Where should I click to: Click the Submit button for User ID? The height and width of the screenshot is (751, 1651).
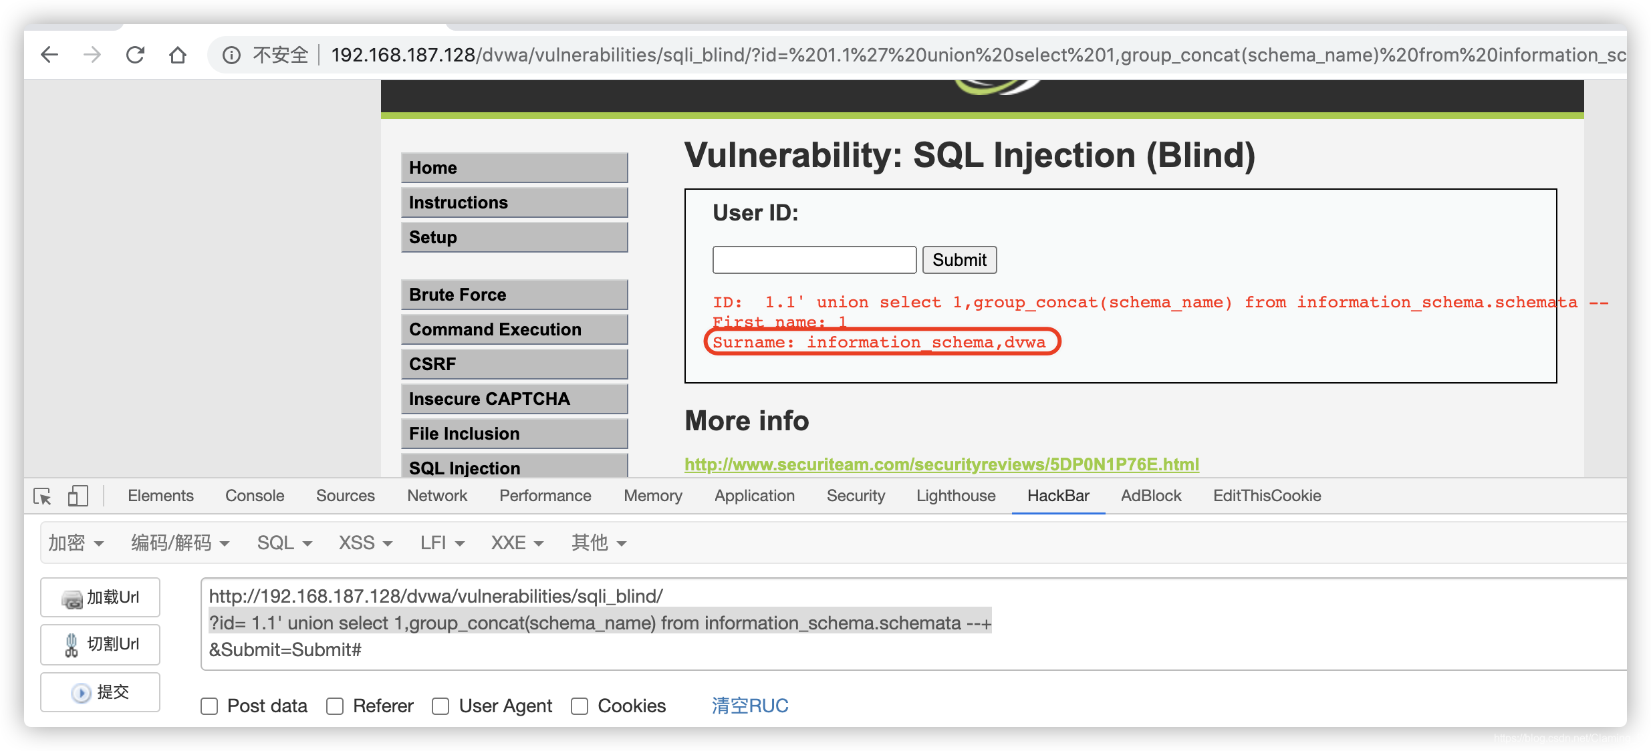pos(959,260)
